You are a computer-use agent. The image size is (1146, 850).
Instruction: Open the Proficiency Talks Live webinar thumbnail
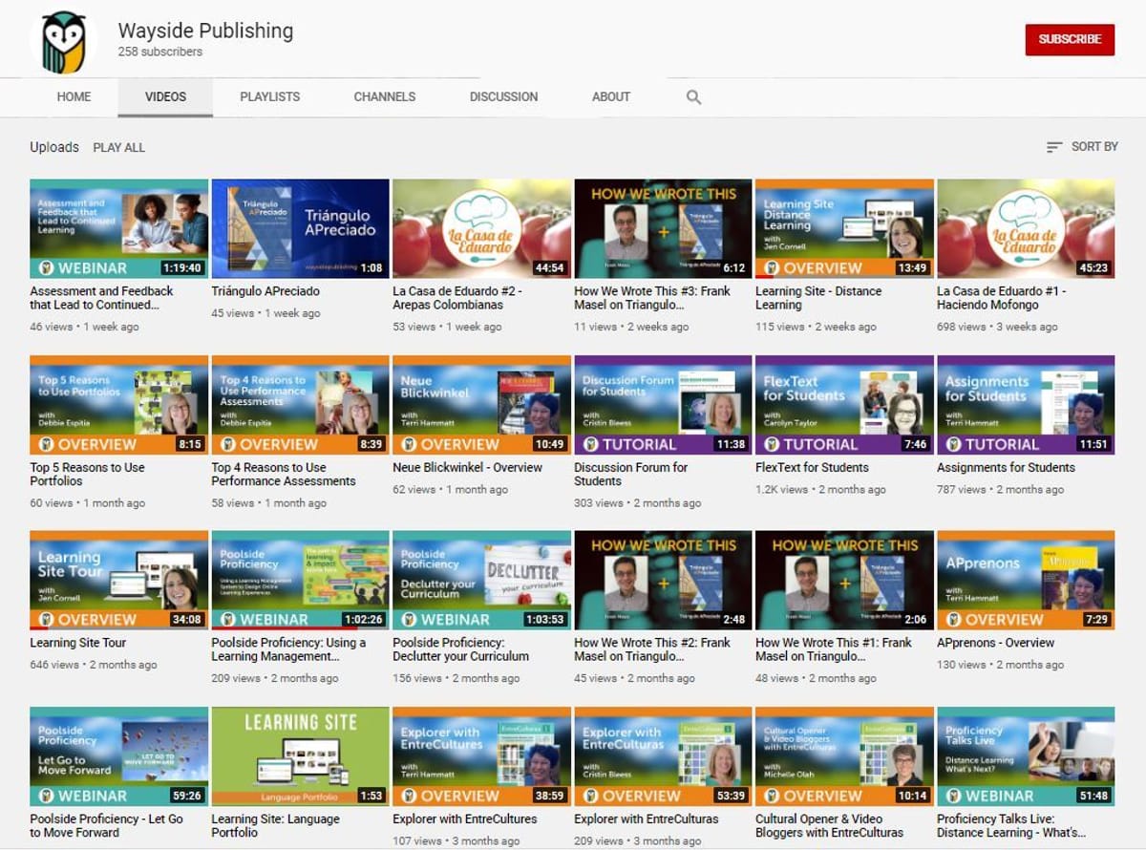pos(1026,756)
